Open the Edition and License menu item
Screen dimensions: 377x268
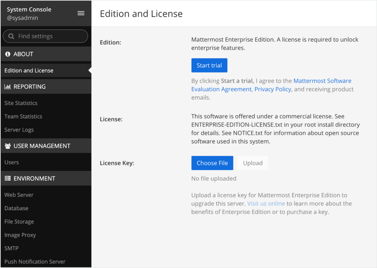coord(46,70)
